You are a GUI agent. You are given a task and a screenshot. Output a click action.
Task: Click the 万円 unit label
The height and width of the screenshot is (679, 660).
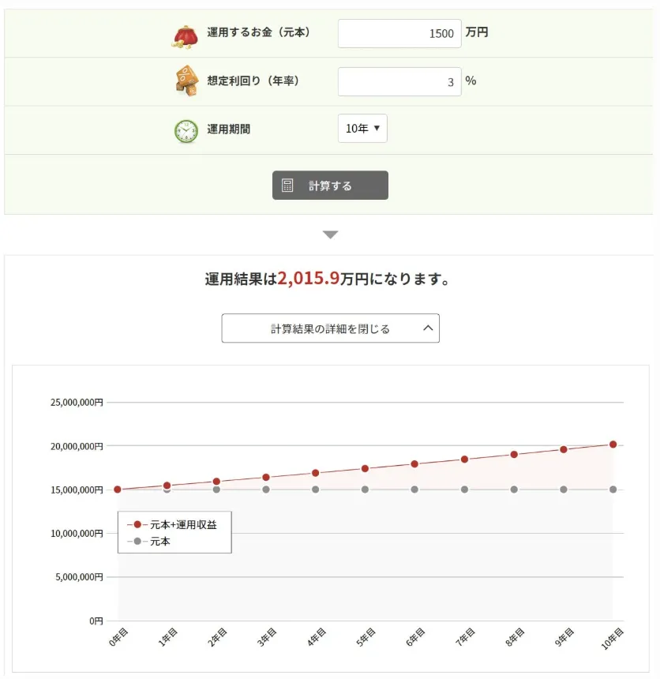(477, 32)
